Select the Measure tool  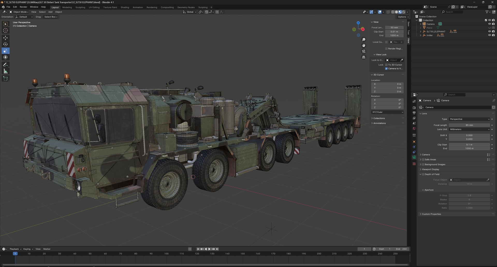(x=5, y=71)
